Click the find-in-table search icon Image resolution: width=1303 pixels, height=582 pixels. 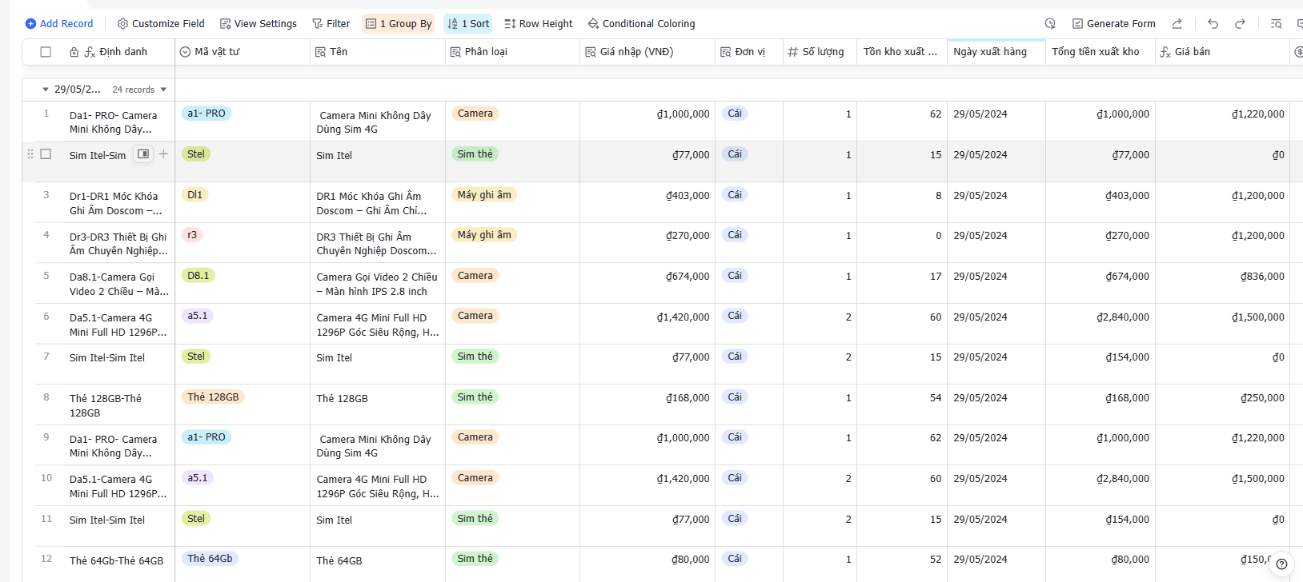tap(1276, 24)
